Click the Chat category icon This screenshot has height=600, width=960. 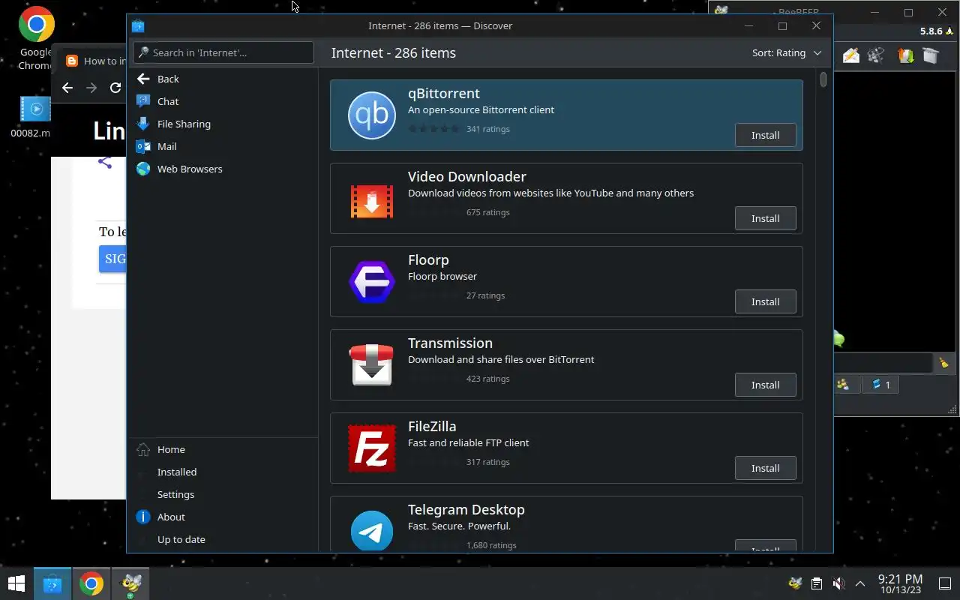coord(143,101)
